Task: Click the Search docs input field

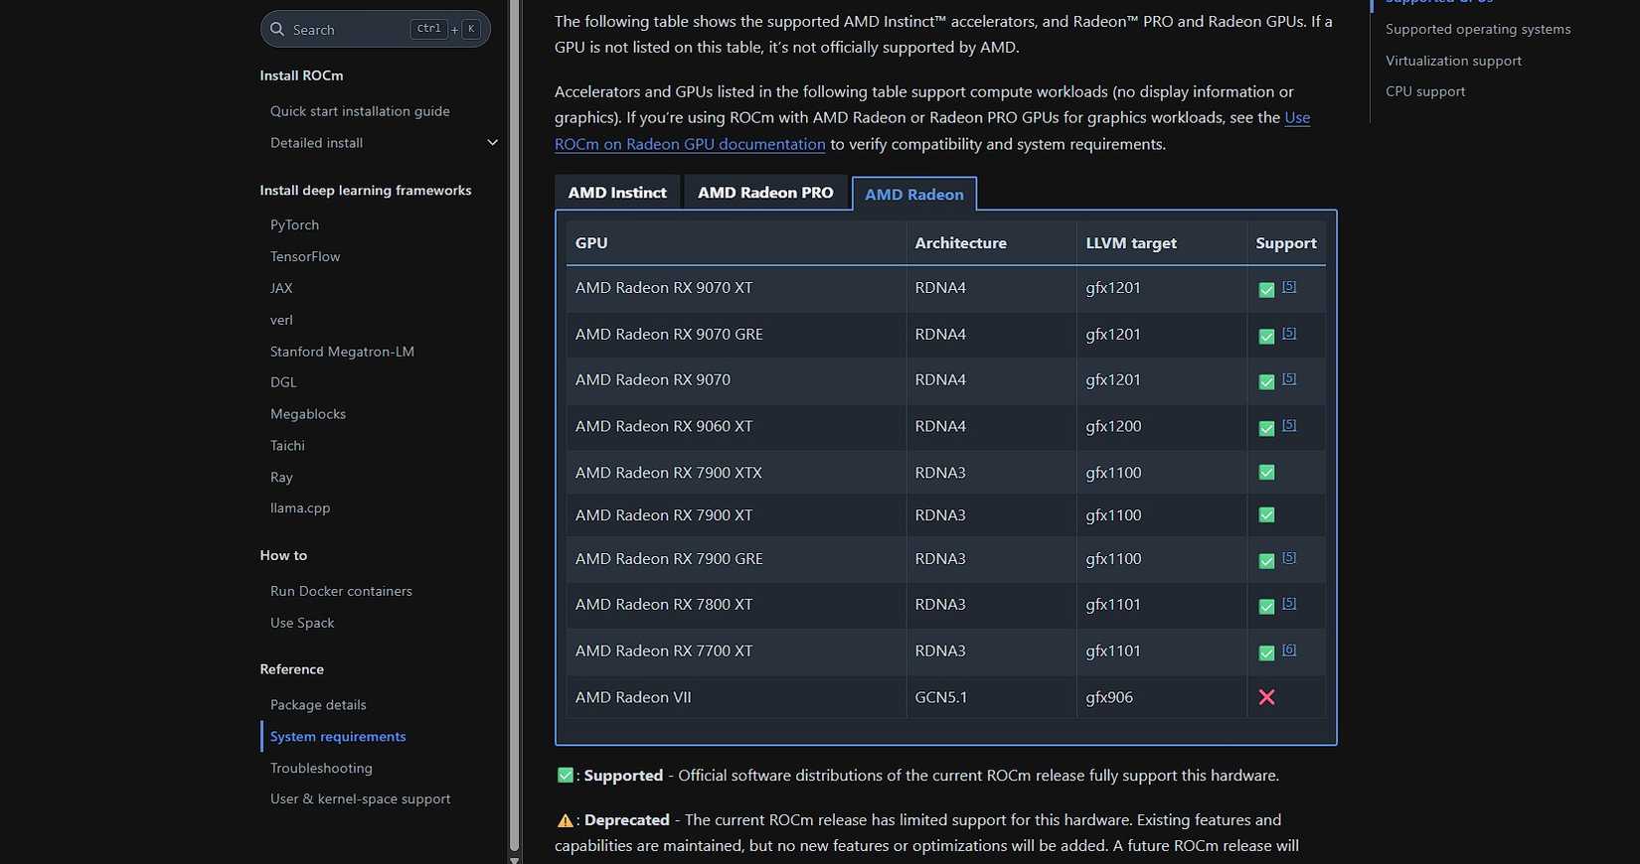Action: (375, 29)
